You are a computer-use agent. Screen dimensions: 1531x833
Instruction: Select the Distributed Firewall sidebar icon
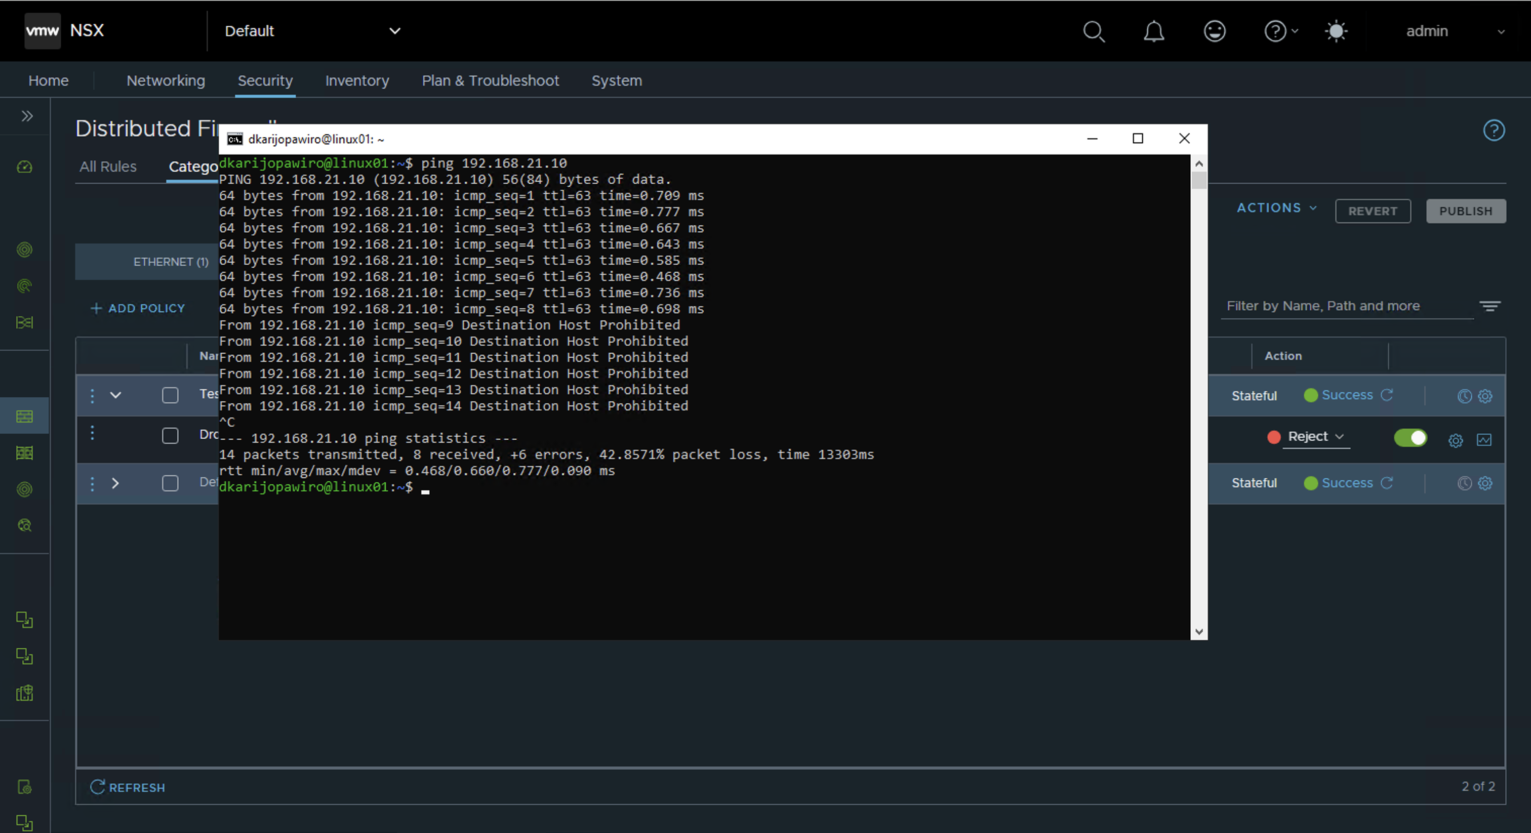pos(24,416)
